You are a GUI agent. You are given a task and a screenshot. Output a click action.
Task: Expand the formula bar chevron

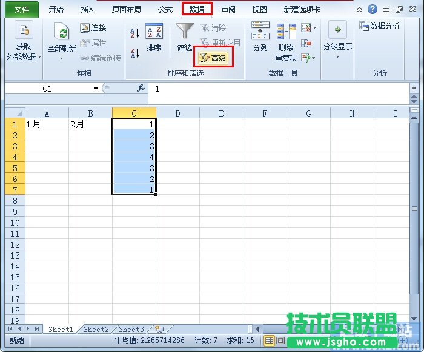point(414,88)
